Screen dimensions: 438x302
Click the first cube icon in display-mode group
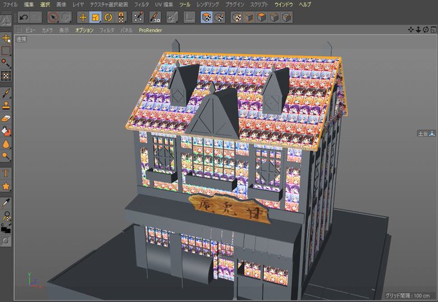pos(237,17)
